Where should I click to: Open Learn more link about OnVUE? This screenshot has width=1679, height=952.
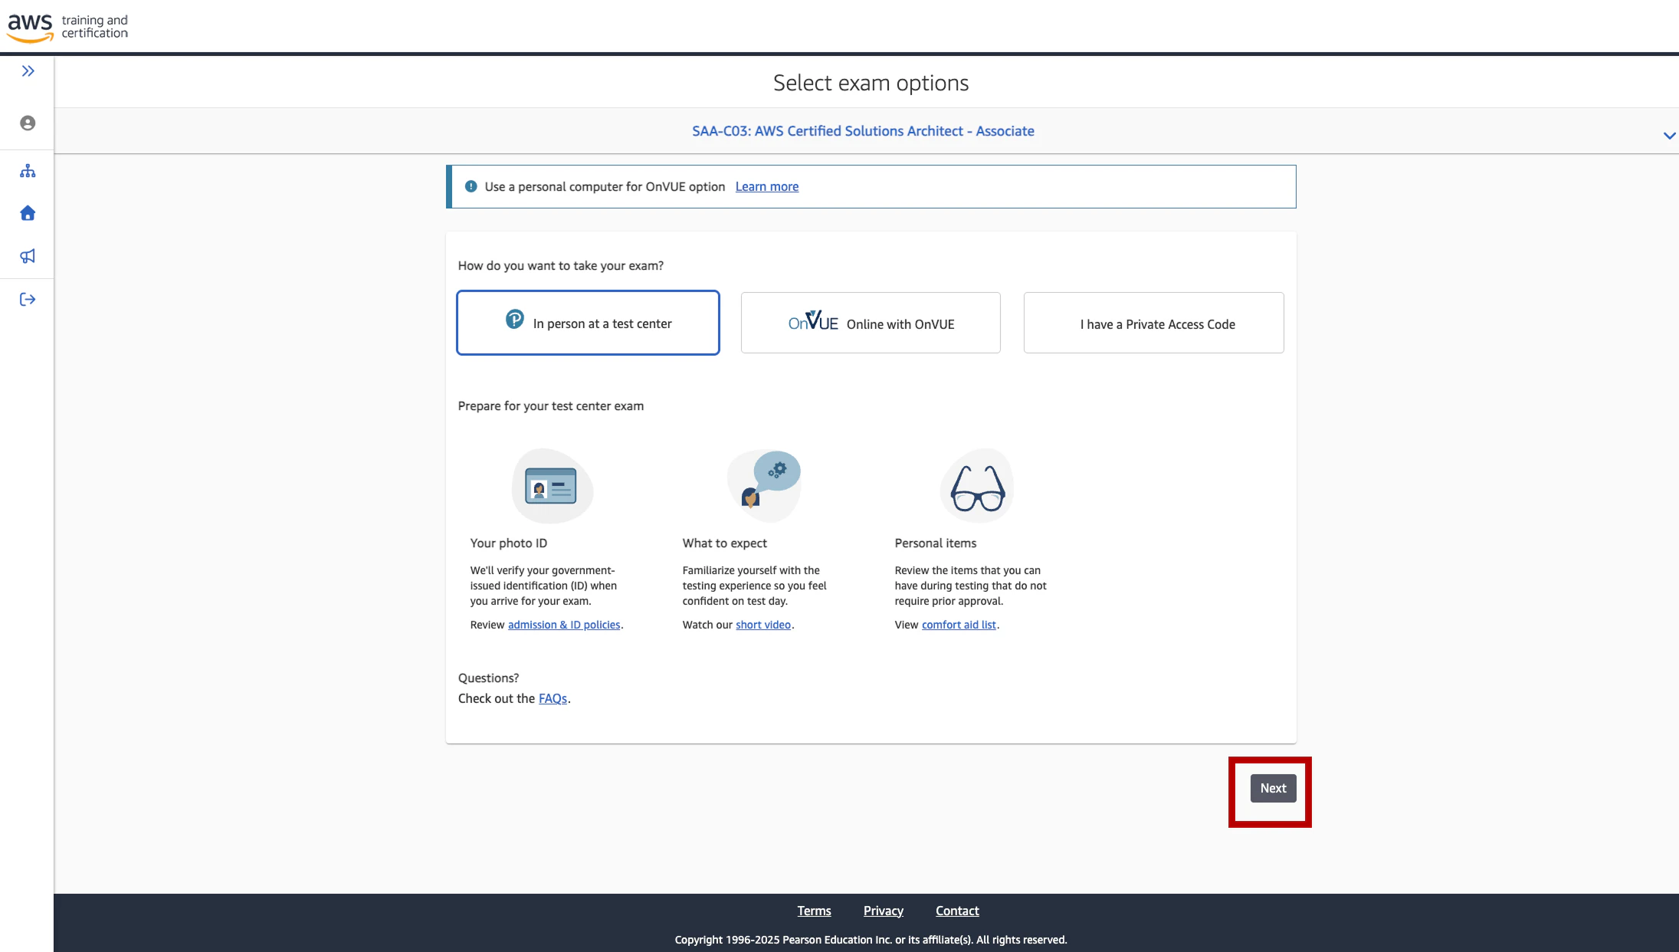tap(766, 186)
